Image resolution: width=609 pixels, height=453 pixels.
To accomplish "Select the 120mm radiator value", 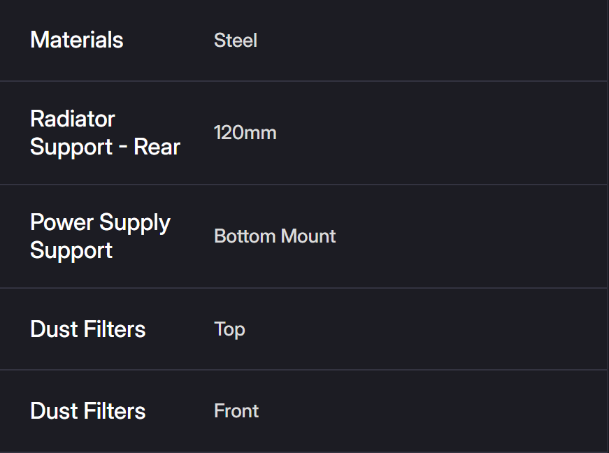I will point(245,133).
